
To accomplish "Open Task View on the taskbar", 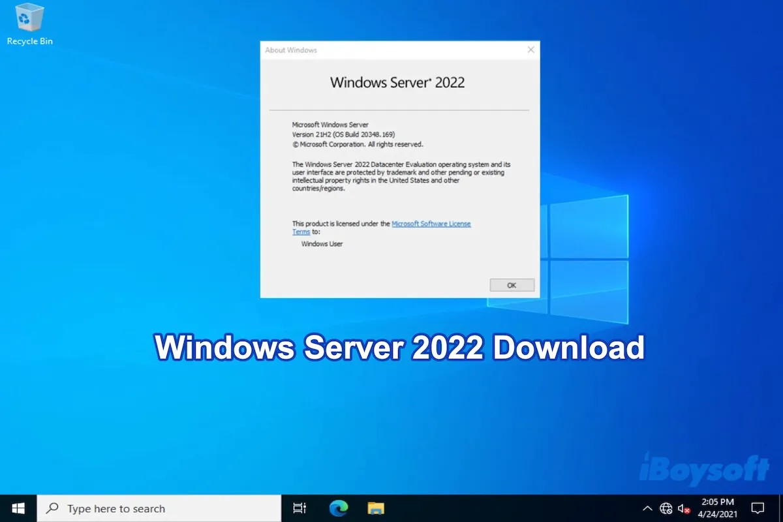I will click(299, 508).
